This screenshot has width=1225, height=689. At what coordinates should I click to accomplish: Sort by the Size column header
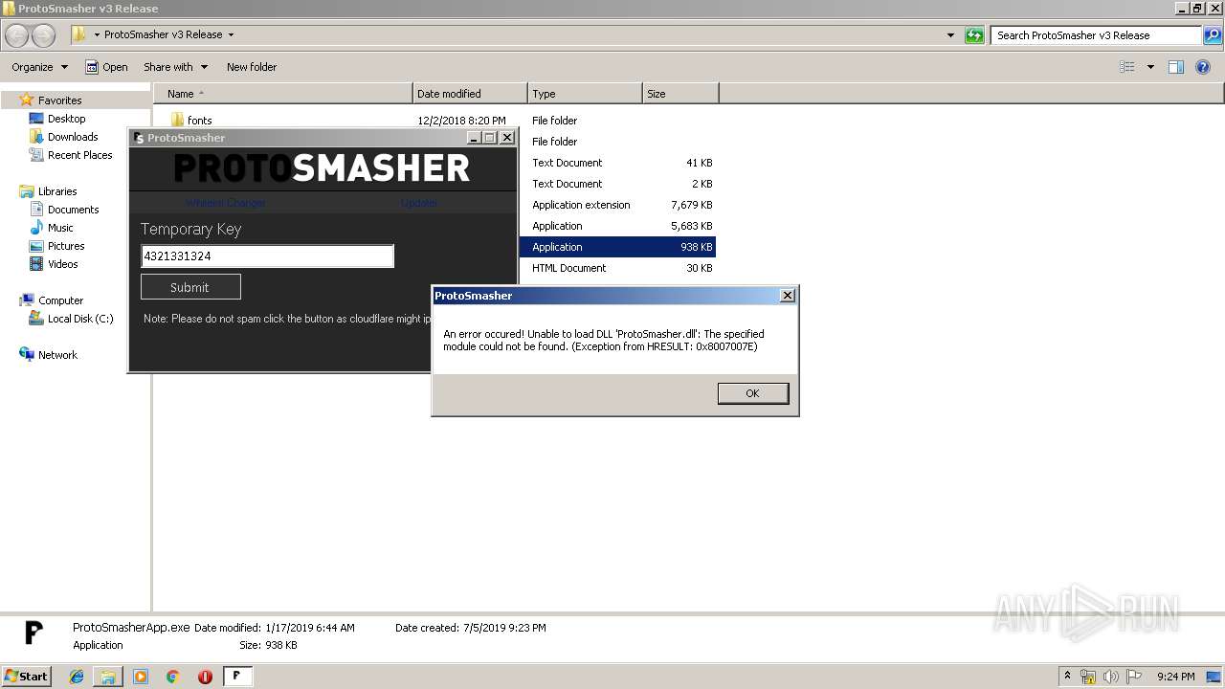tap(680, 94)
